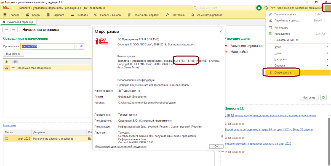
Task: Open the Зарплата section
Action: [55, 15]
